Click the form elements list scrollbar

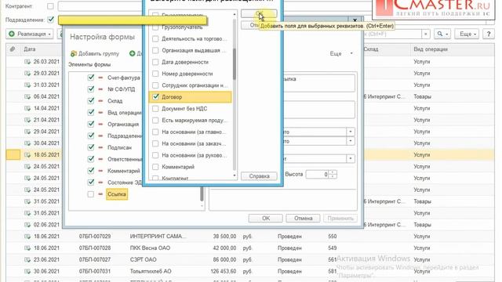coord(202,194)
